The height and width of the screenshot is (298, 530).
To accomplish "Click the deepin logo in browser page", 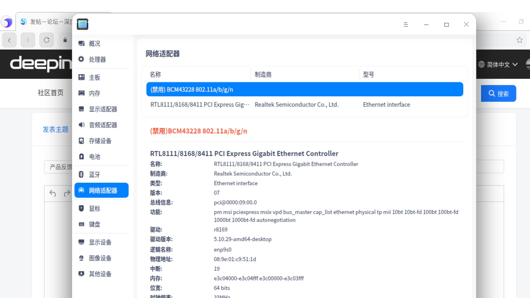I will click(41, 64).
